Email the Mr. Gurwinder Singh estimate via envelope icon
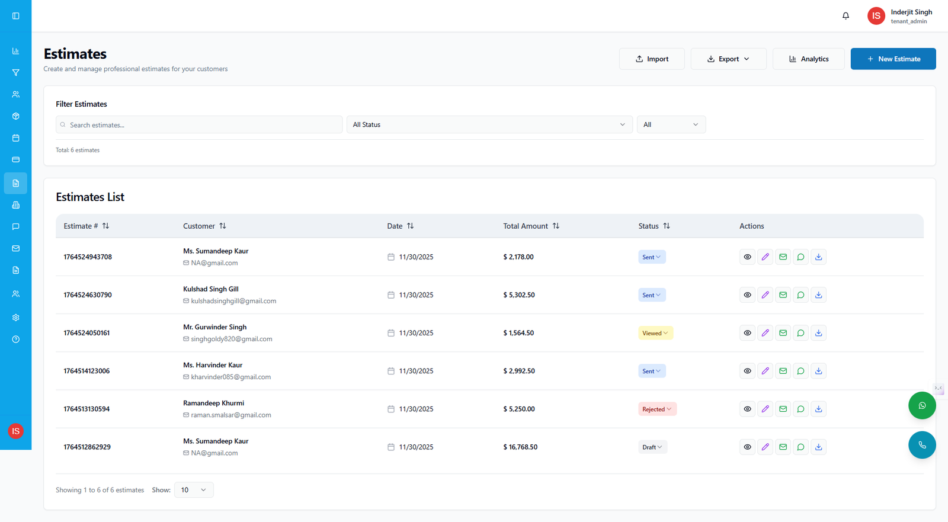This screenshot has width=948, height=522. (x=783, y=333)
